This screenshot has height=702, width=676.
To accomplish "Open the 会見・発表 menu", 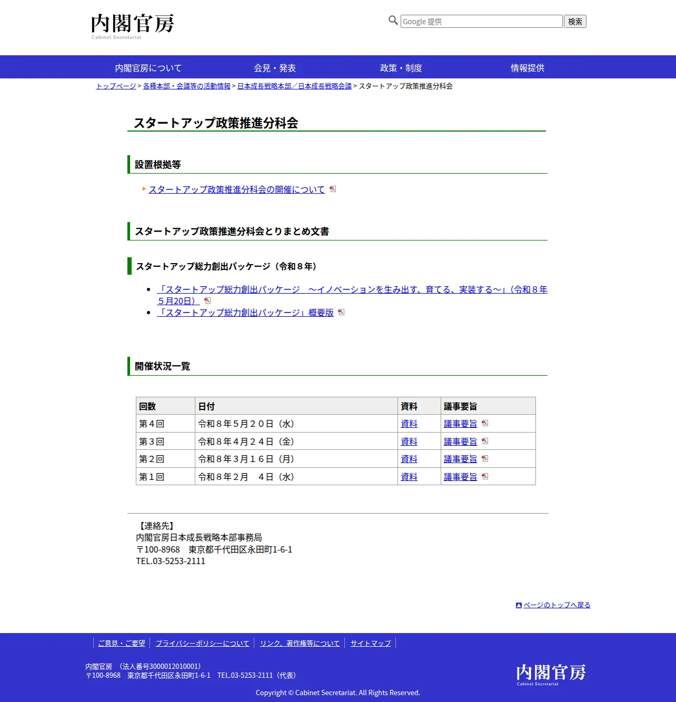I will [275, 68].
